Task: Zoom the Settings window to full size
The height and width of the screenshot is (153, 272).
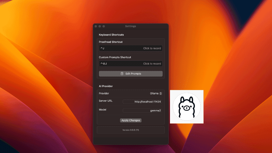Action: (x=104, y=26)
